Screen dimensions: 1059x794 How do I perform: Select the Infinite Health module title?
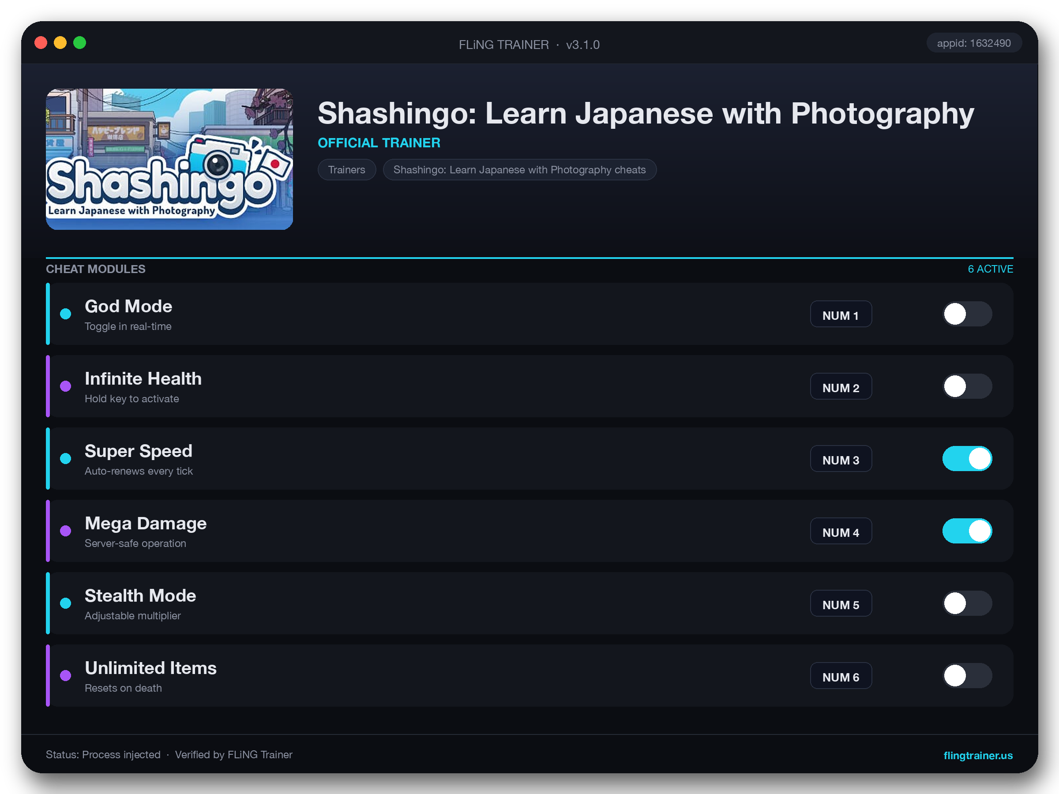(x=143, y=378)
